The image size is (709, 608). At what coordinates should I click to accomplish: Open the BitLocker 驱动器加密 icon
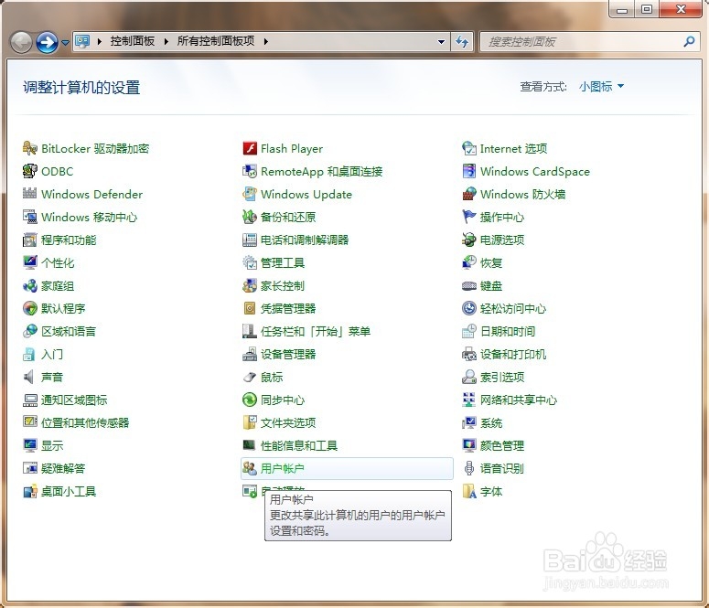pos(30,148)
